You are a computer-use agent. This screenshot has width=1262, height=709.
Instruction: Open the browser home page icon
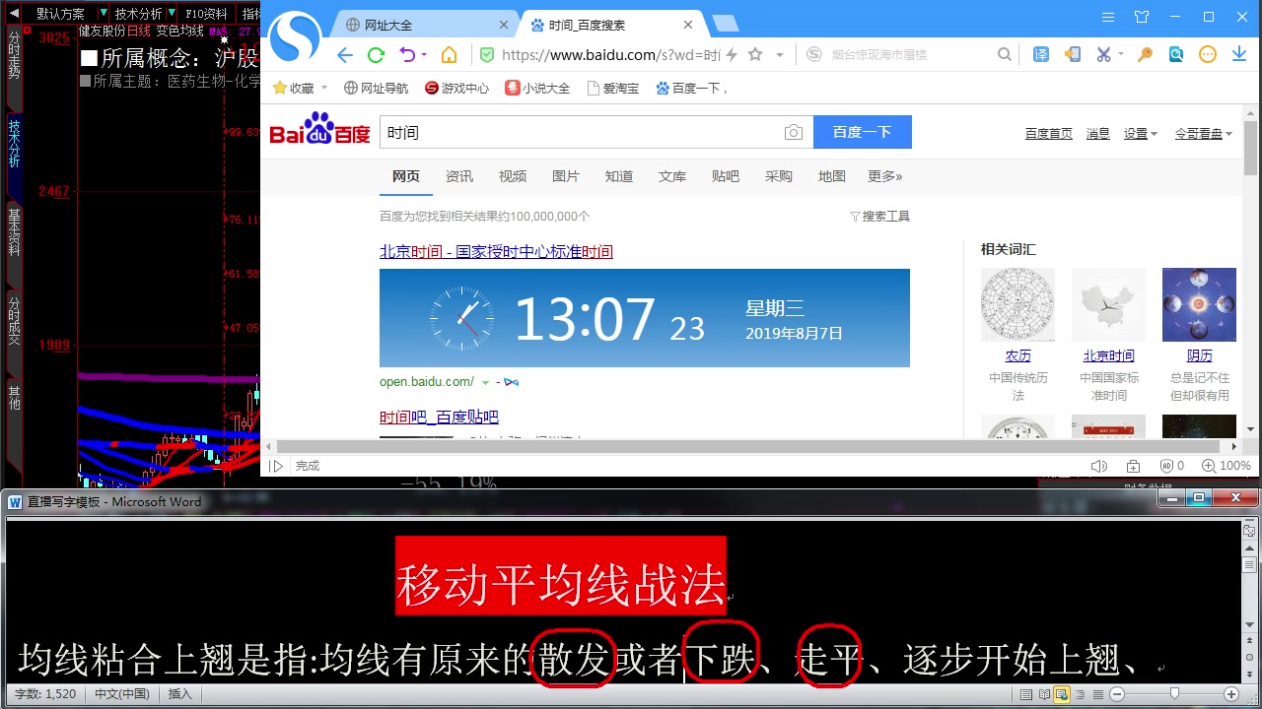coord(449,55)
